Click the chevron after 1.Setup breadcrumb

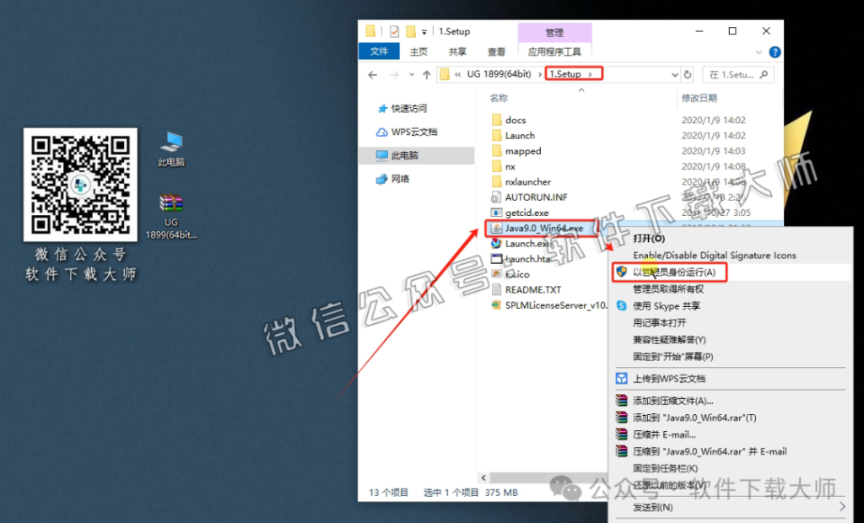591,74
